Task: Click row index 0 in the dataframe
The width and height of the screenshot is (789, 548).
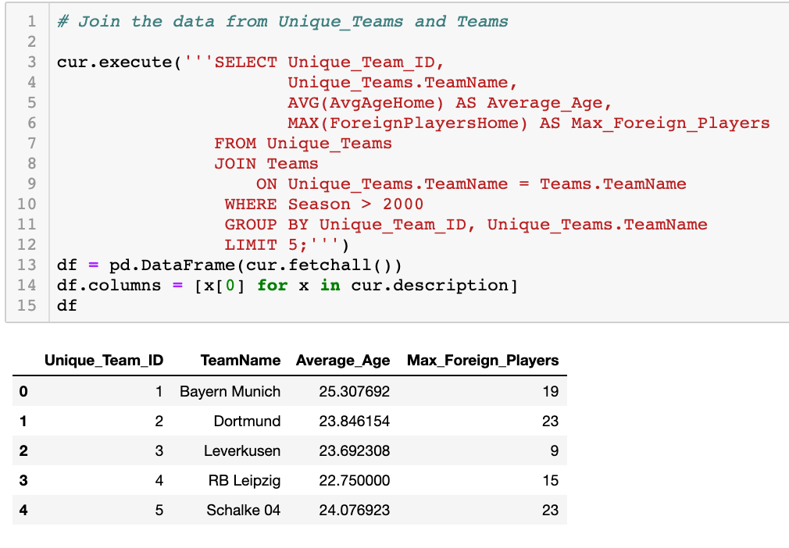Action: (23, 392)
